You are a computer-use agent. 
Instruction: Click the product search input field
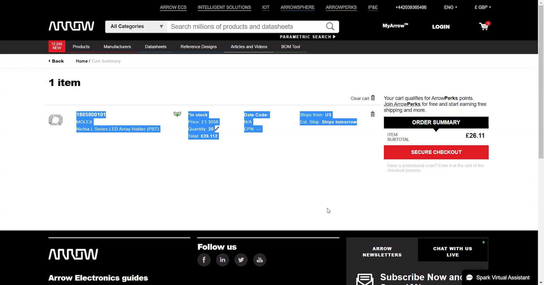pos(244,26)
